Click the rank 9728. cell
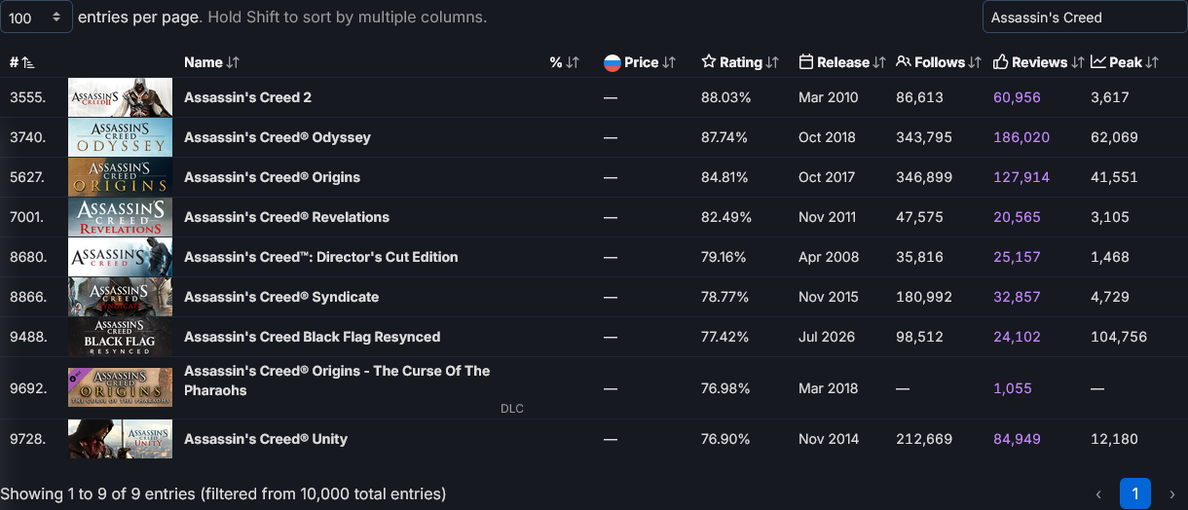The image size is (1188, 510). tap(27, 439)
